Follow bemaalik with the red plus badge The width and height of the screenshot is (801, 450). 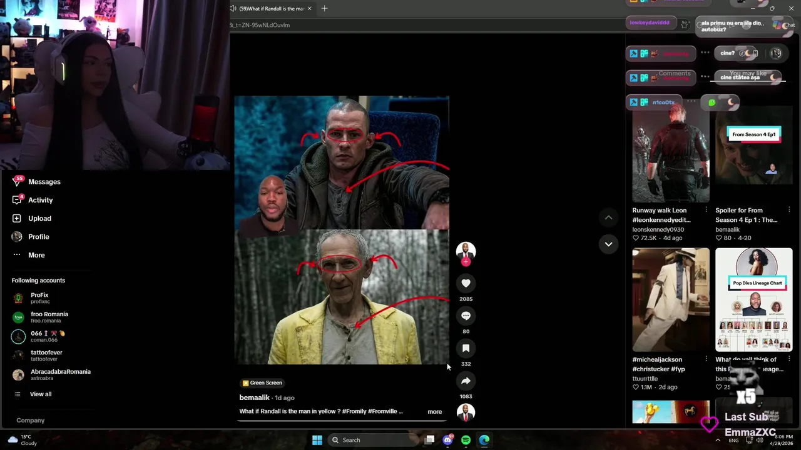coord(466,262)
